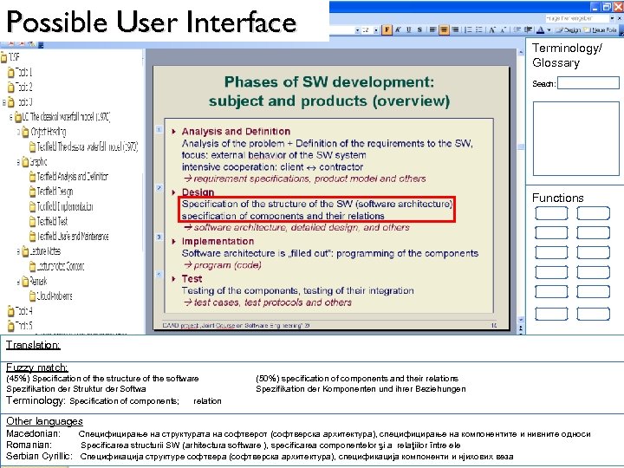Apply font color with underlined A icon
The width and height of the screenshot is (624, 468).
point(540,30)
